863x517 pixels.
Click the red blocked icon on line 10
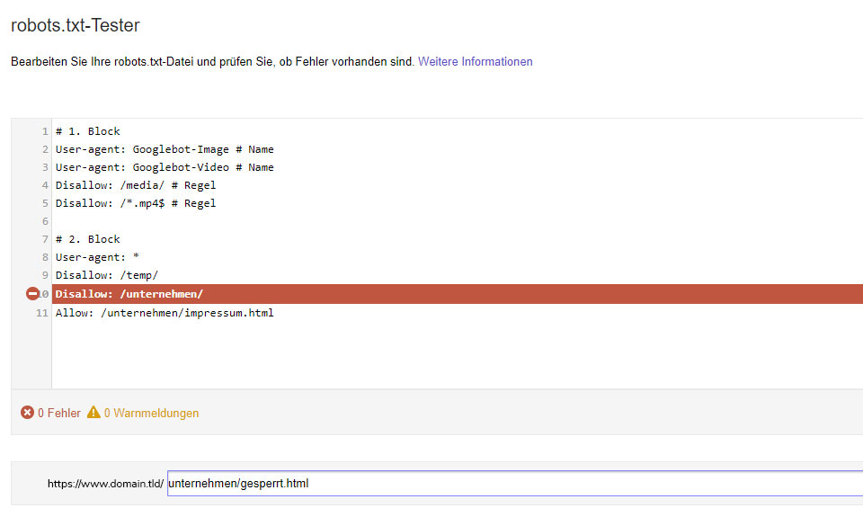(32, 293)
